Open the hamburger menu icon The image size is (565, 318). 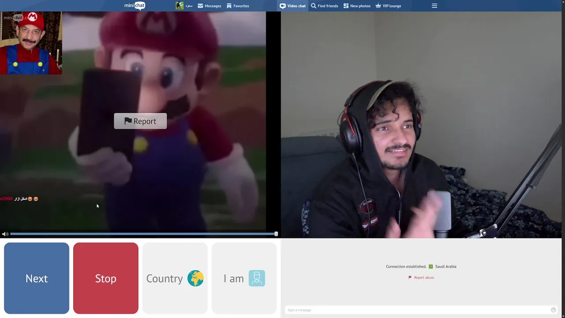[434, 6]
